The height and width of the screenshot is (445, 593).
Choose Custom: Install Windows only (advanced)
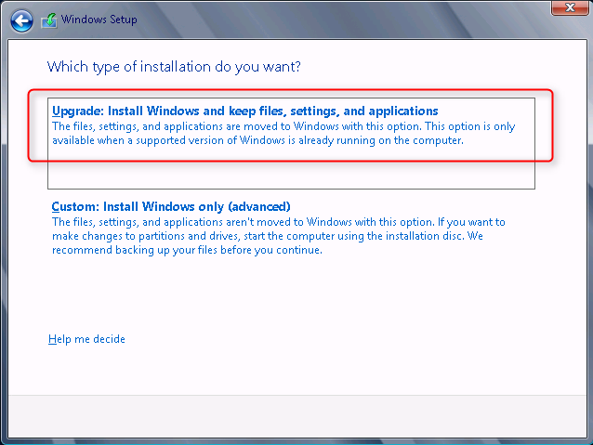(x=171, y=207)
